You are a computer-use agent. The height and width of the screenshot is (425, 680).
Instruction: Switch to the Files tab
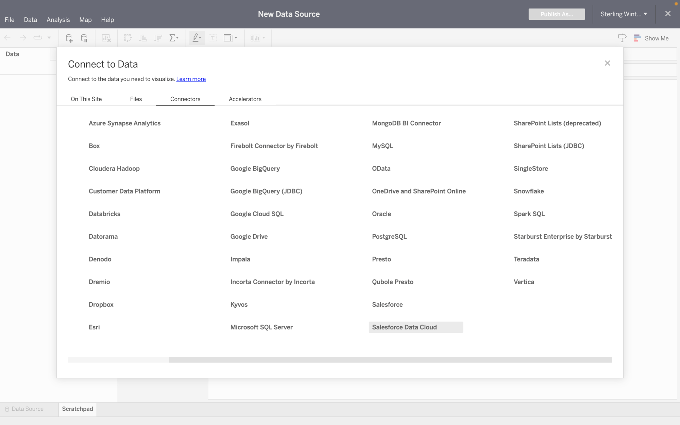[136, 99]
